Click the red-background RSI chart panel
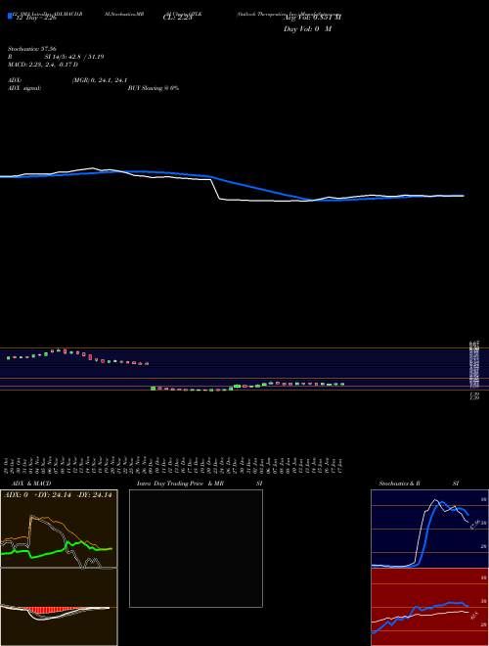Image resolution: width=489 pixels, height=646 pixels. point(429,607)
